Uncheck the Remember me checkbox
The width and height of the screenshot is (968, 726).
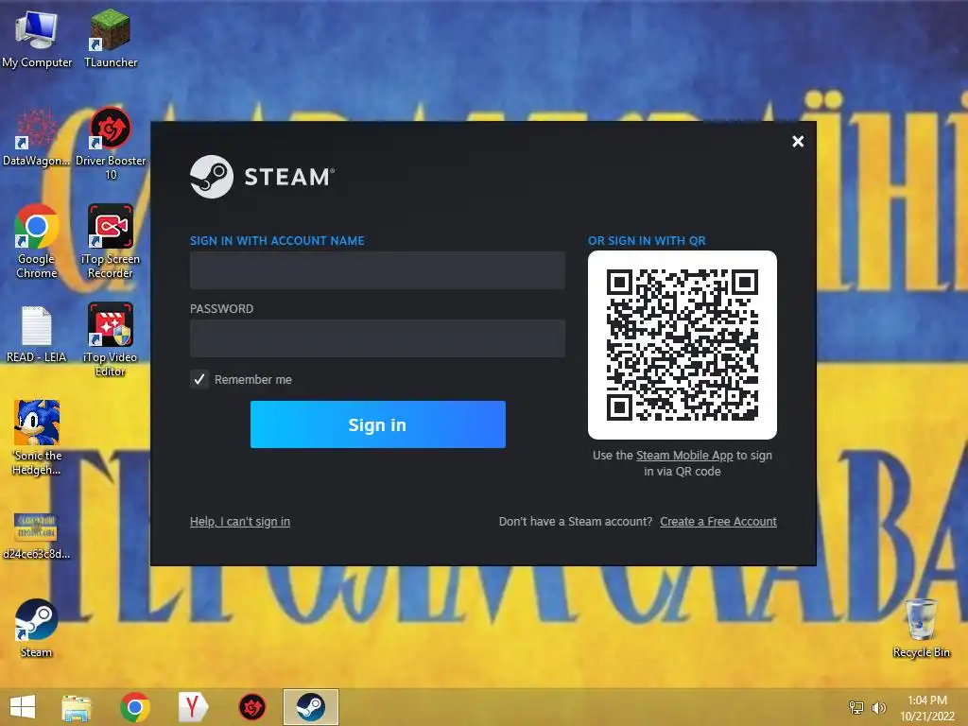[x=199, y=379]
